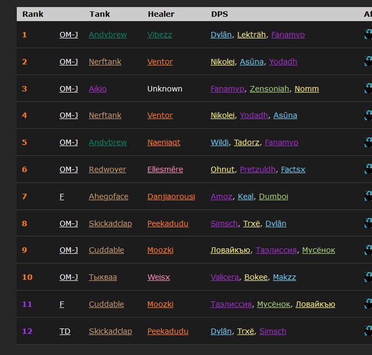Screen dimensions: 372x355
Task: Open DPS Dylân in rank 1 row
Action: (x=221, y=35)
